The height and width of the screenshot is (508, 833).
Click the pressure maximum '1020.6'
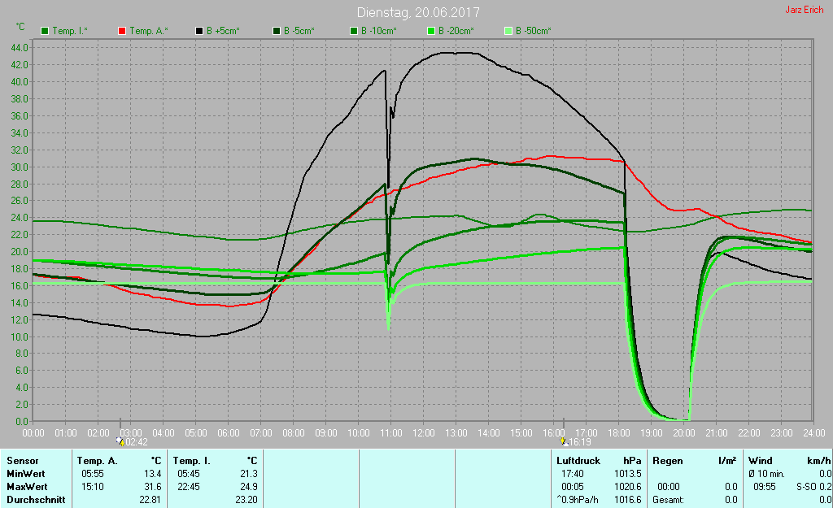point(628,486)
